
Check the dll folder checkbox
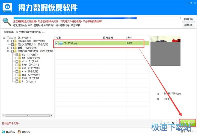17,61
